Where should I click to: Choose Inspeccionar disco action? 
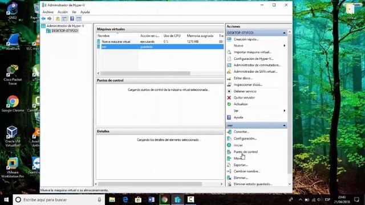coord(248,85)
